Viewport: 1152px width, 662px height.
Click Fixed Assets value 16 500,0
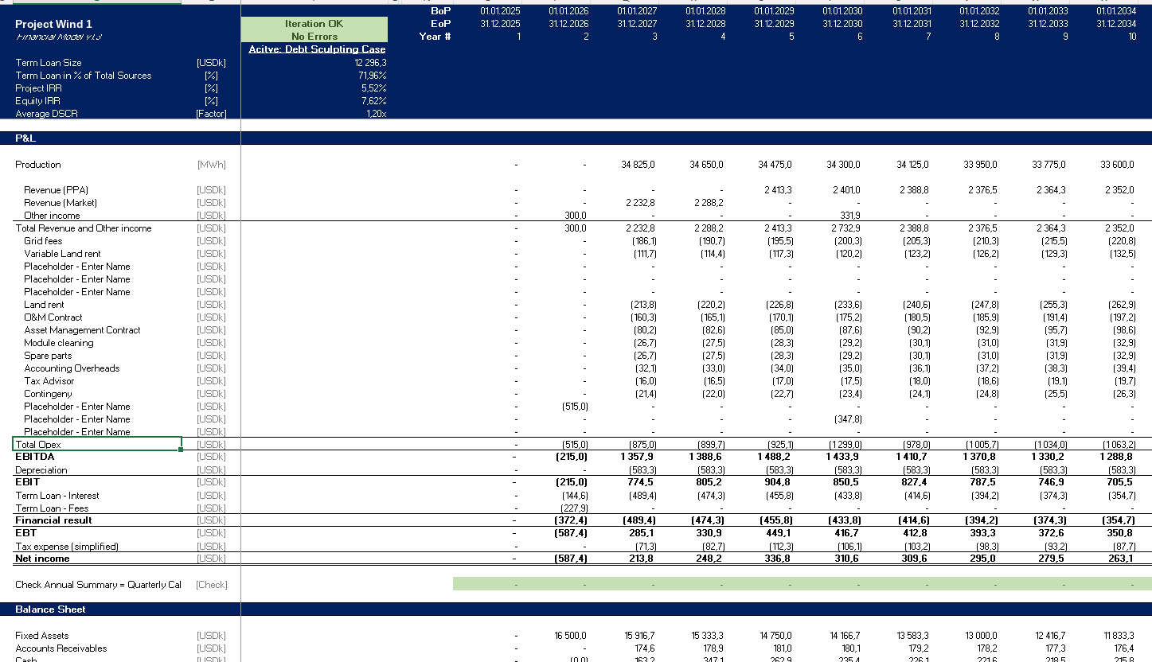(x=570, y=636)
